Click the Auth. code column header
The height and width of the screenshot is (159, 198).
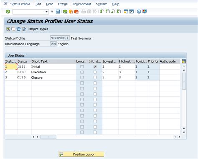coord(170,61)
